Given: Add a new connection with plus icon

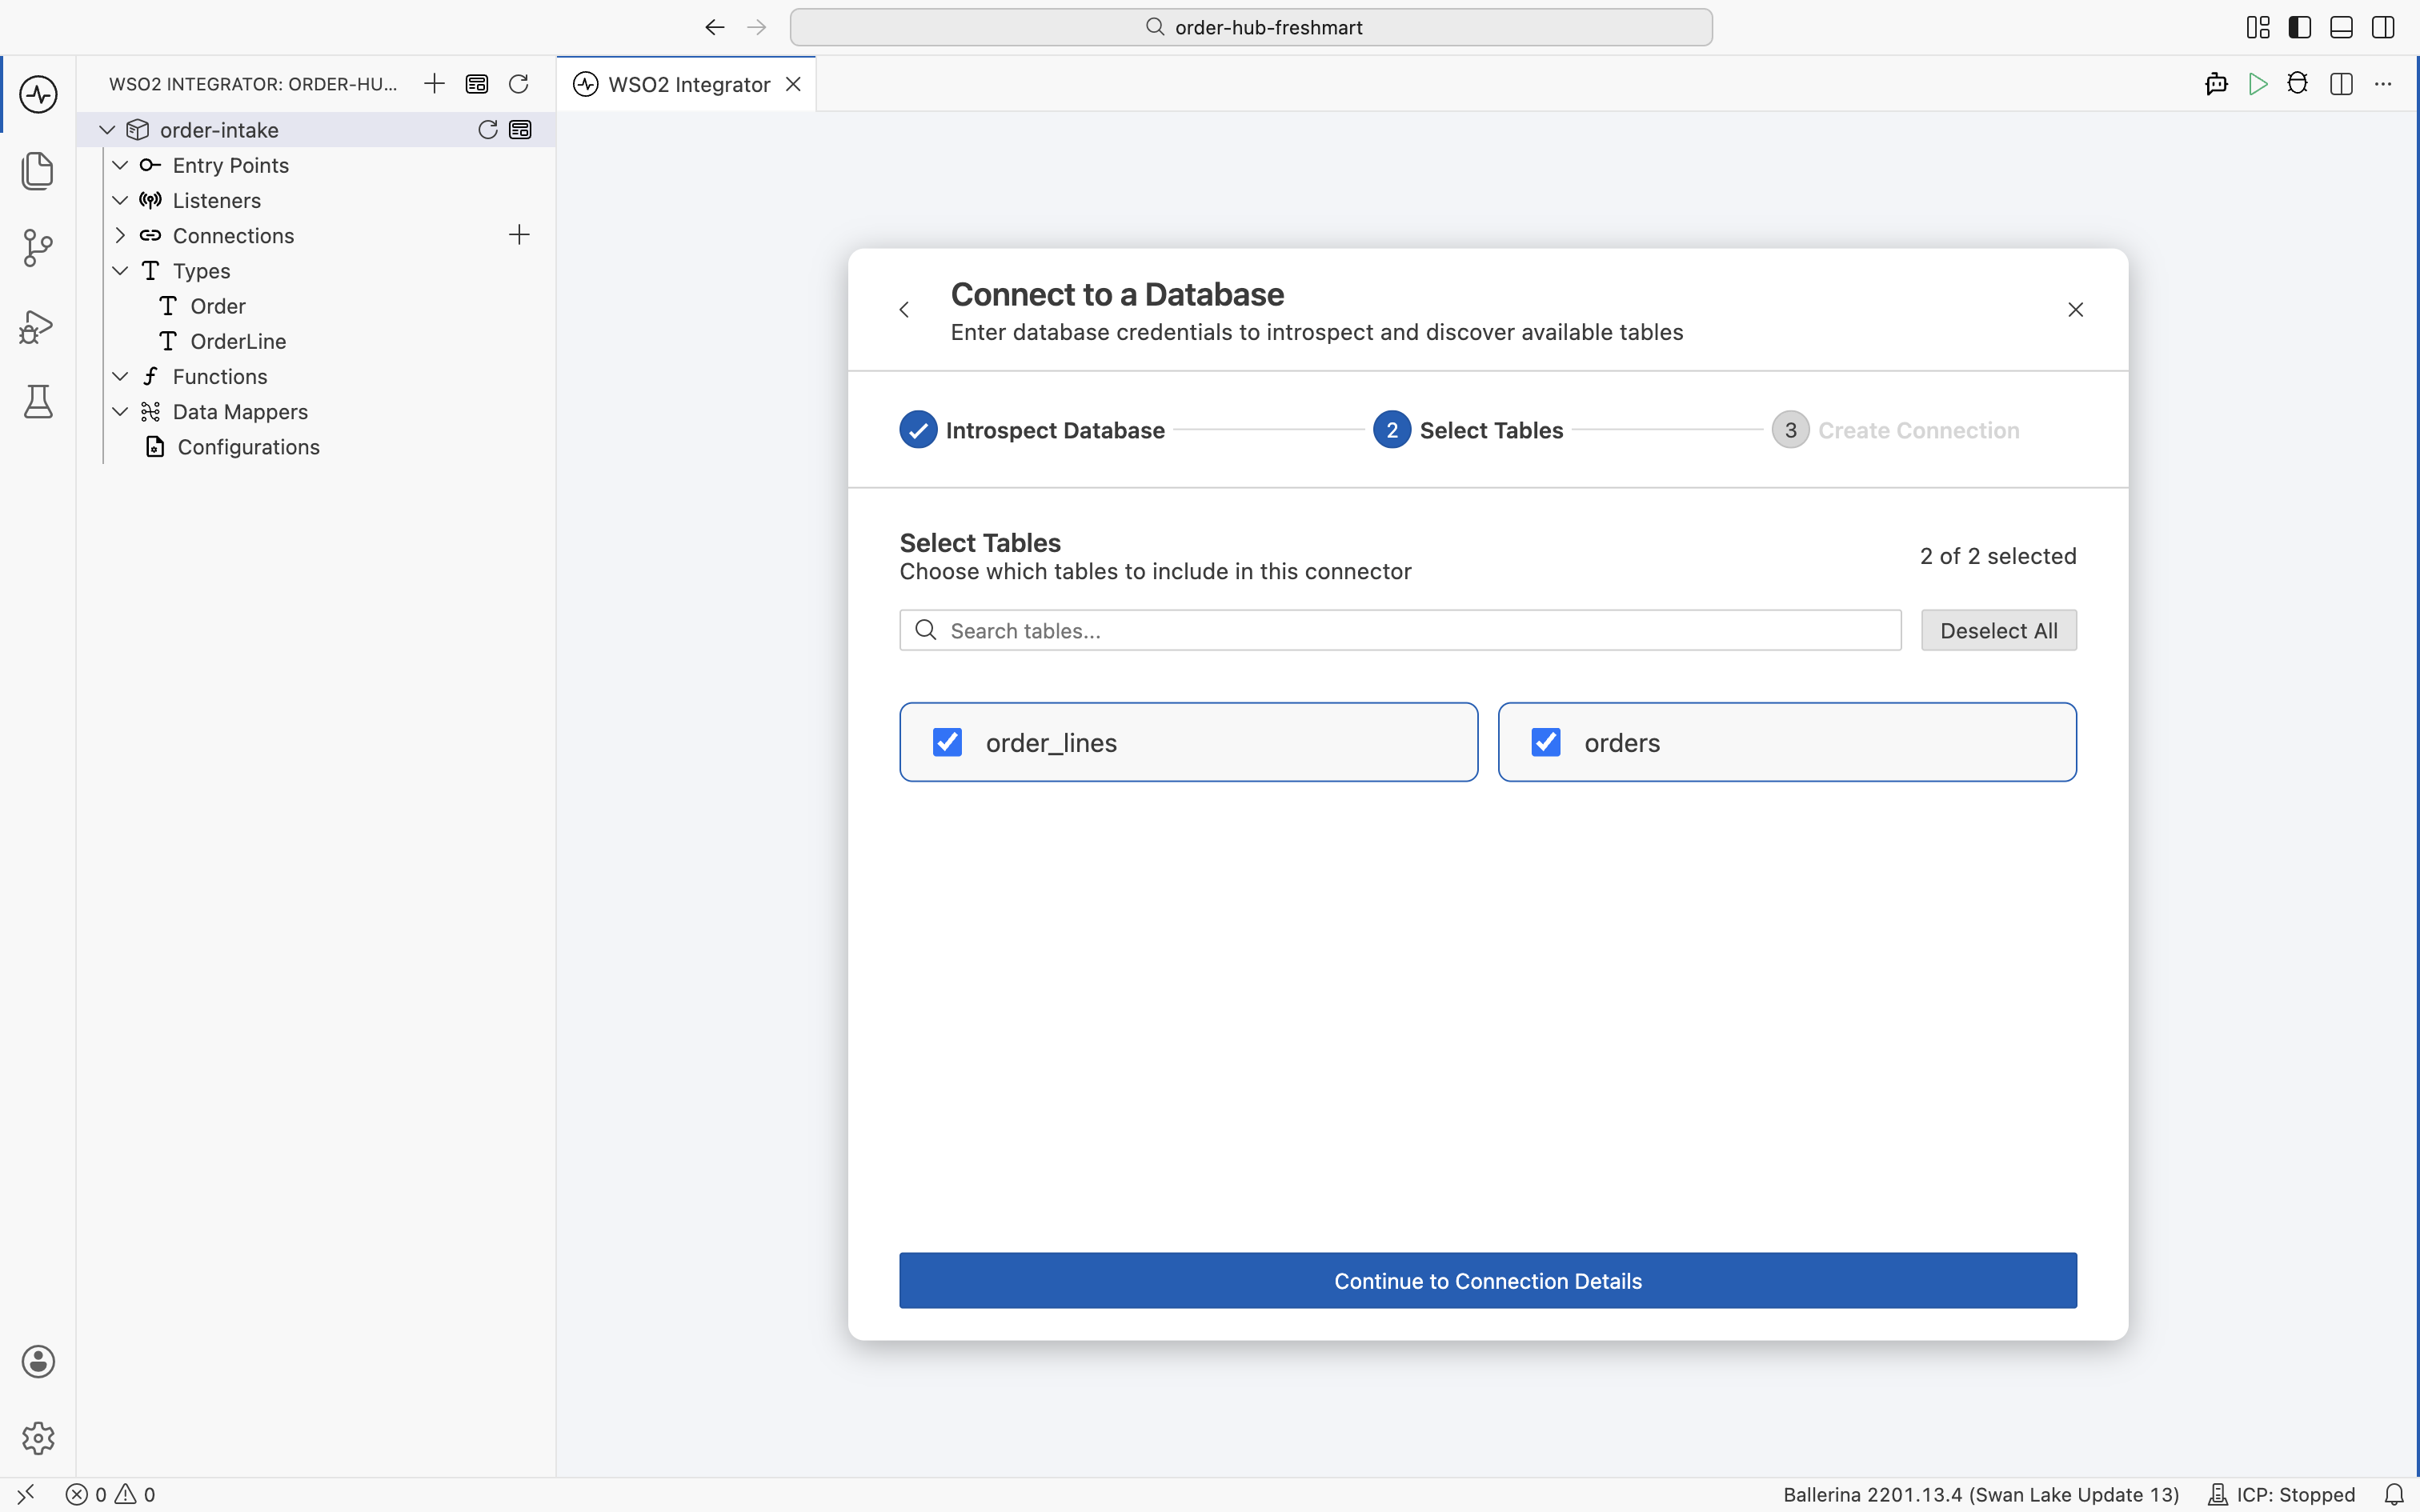Looking at the screenshot, I should click(x=519, y=235).
